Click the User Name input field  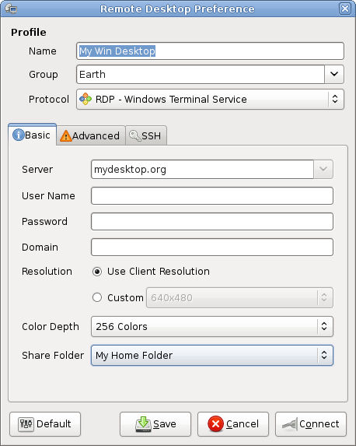212,195
